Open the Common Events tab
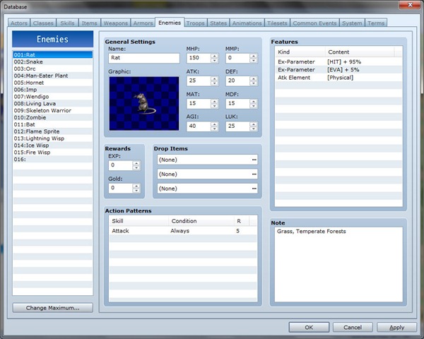 pos(314,23)
